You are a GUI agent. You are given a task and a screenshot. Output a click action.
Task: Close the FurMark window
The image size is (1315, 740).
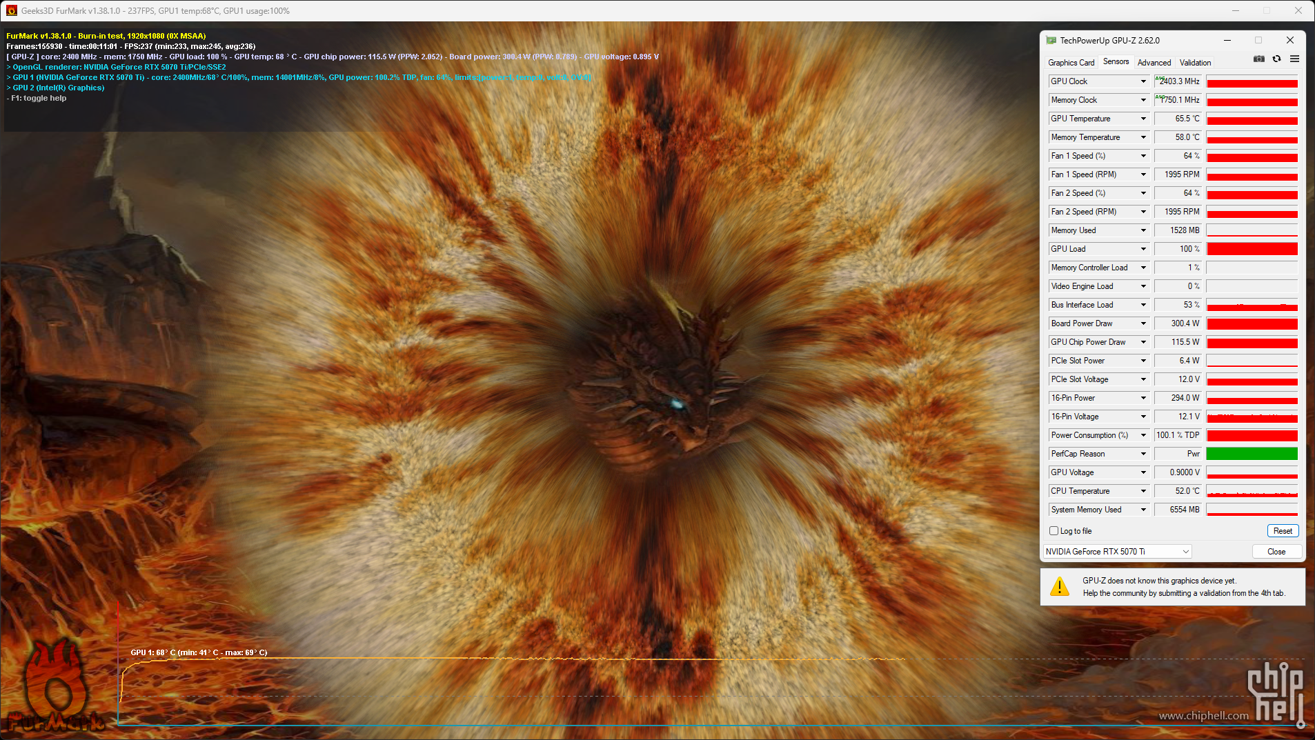[x=1298, y=10]
